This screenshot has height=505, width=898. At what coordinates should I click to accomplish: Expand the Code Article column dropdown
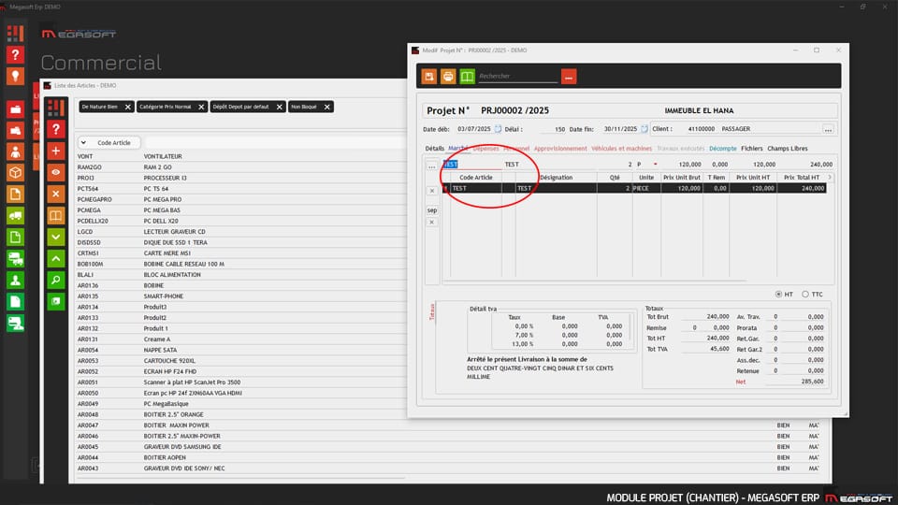83,143
